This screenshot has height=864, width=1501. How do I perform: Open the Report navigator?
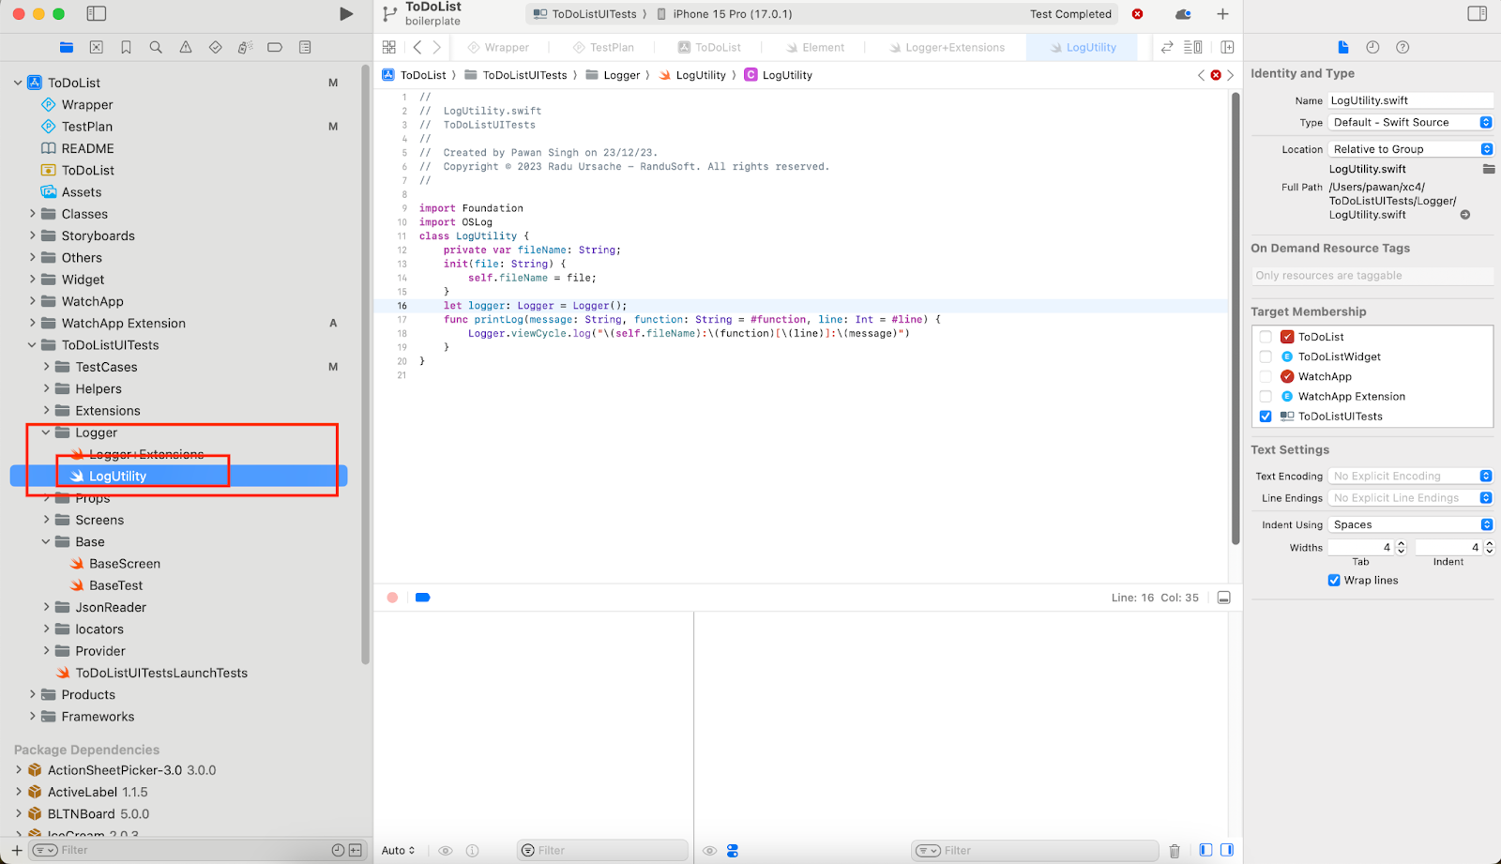tap(305, 47)
